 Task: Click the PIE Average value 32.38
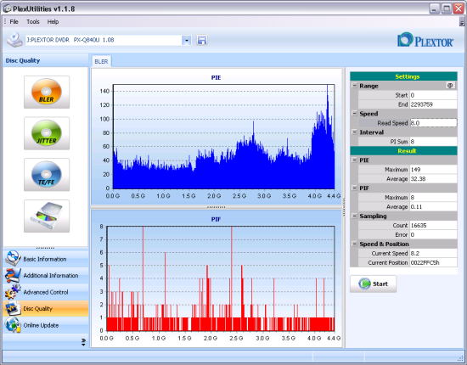click(x=433, y=179)
